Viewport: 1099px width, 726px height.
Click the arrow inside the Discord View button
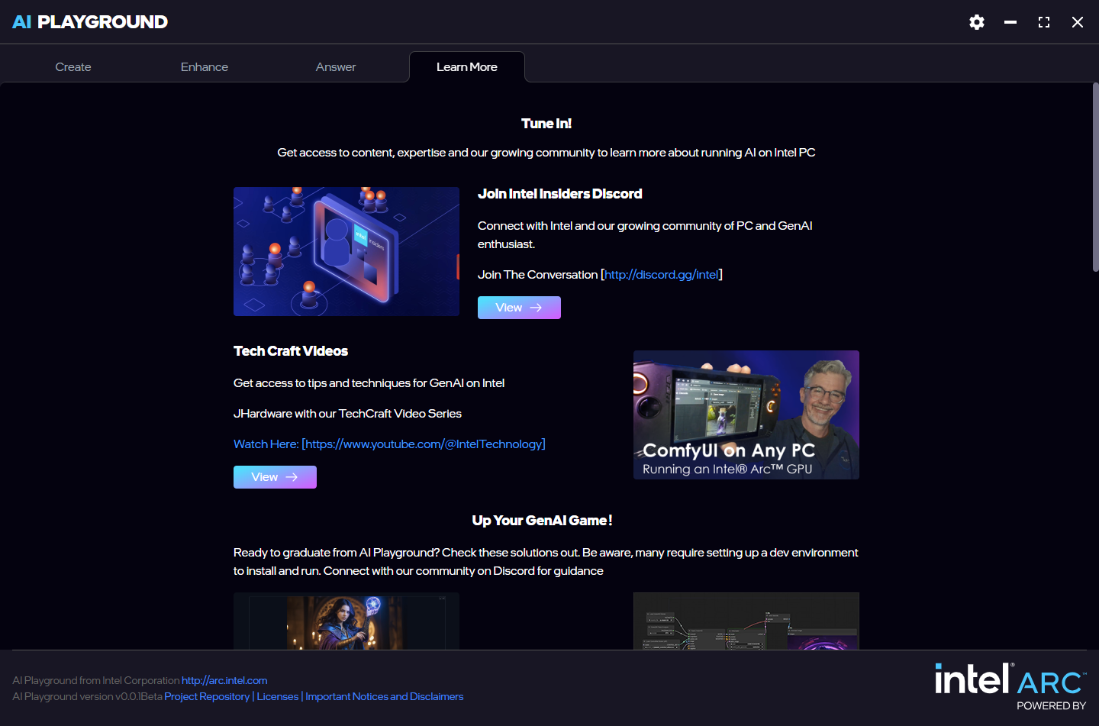(534, 307)
